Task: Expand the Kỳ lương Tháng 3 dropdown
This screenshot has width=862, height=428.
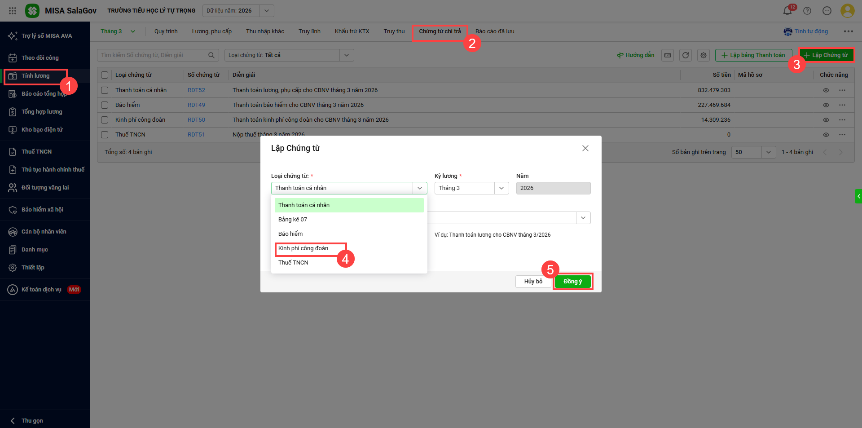Action: (501, 188)
